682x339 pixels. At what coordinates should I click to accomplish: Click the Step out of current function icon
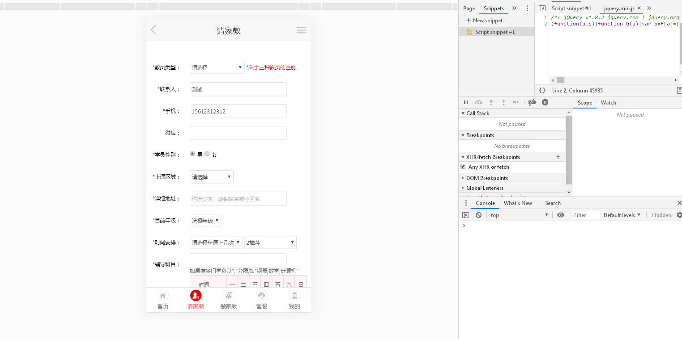503,102
